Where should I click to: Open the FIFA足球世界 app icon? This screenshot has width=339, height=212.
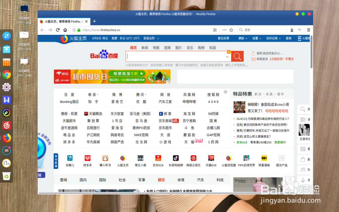pos(246,158)
